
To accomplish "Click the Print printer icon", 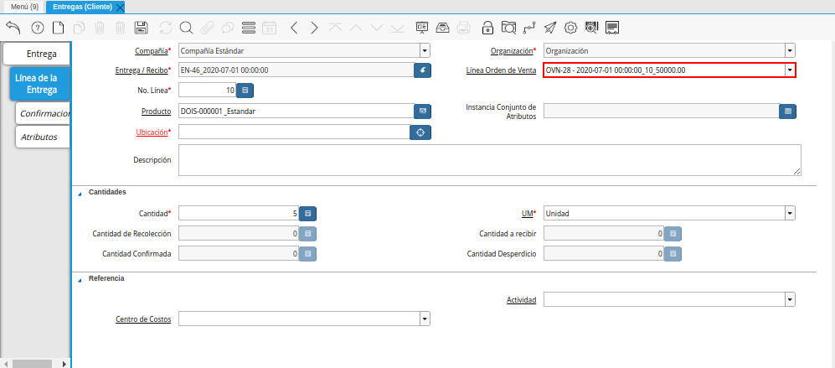I will [464, 28].
